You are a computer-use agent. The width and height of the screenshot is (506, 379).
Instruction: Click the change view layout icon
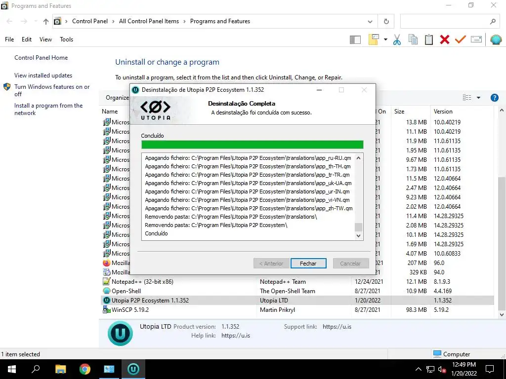click(x=466, y=98)
